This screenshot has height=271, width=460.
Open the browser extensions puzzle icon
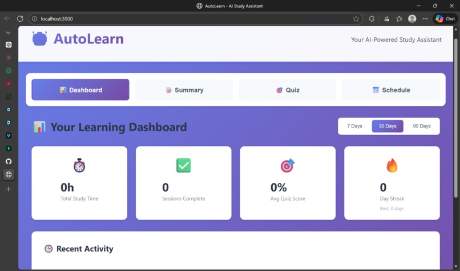(x=372, y=19)
